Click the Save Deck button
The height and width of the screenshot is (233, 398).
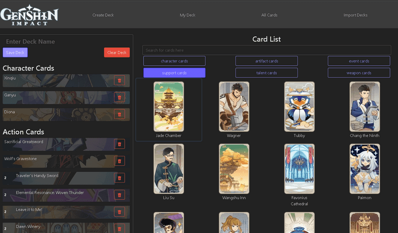(15, 53)
